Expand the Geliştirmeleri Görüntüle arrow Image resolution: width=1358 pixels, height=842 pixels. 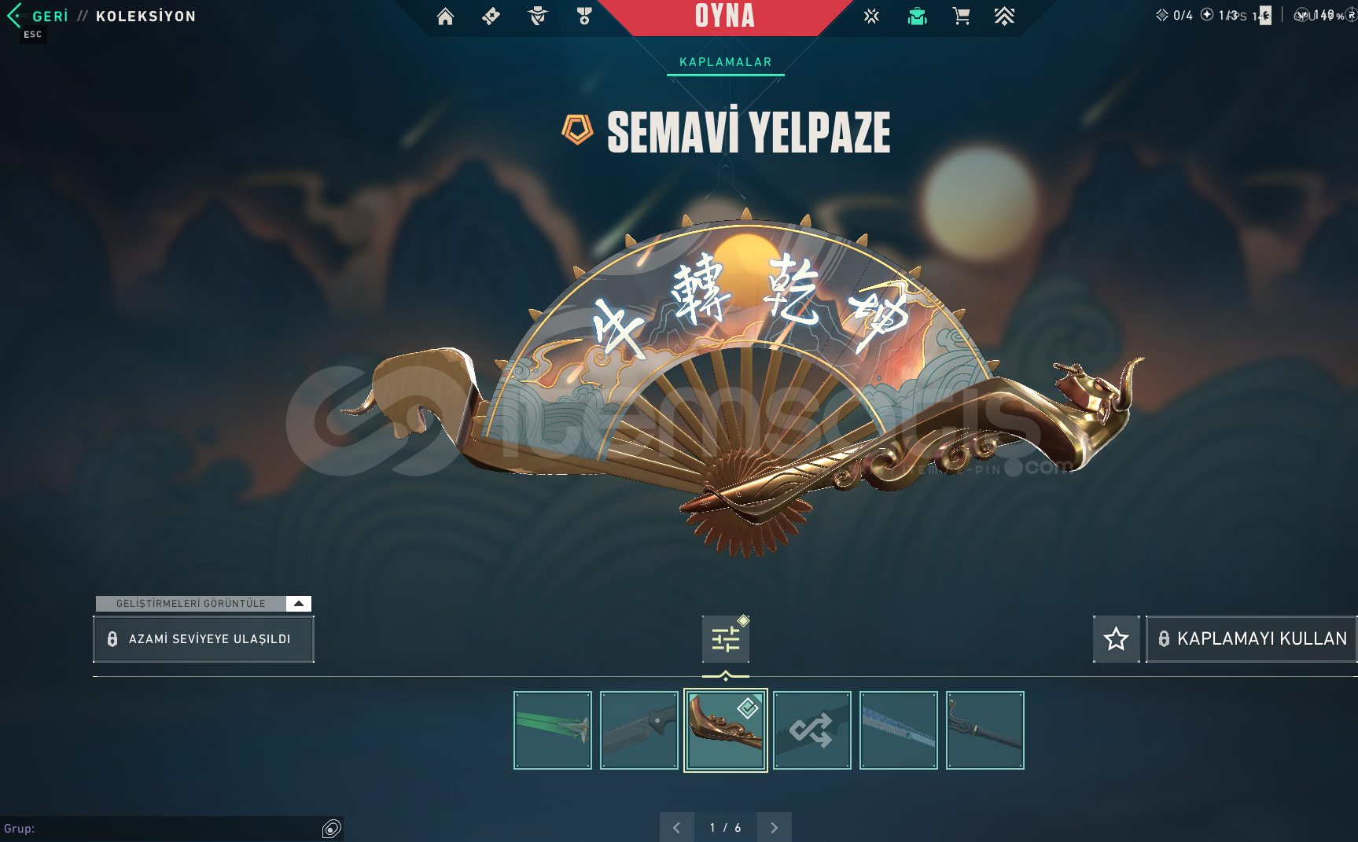pyautogui.click(x=299, y=604)
